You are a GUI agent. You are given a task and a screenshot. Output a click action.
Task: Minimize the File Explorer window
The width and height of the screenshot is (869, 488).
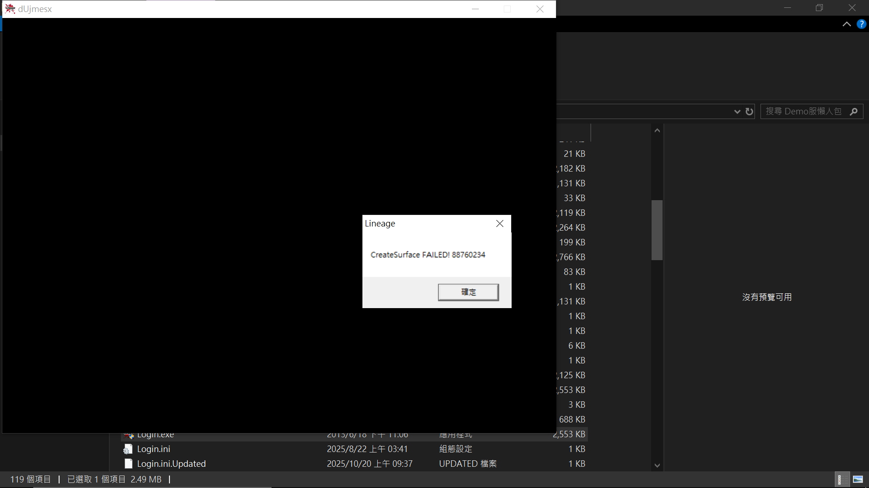[x=787, y=8]
